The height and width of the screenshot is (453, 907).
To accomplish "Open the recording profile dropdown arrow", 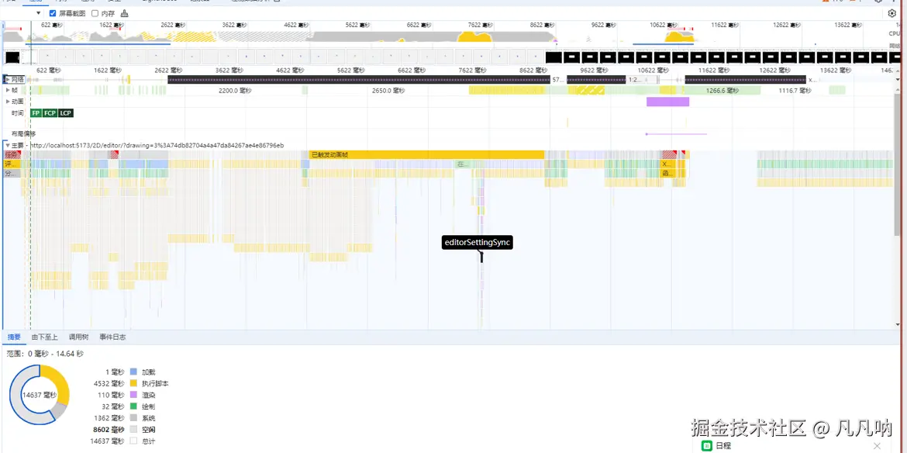I will [x=39, y=13].
